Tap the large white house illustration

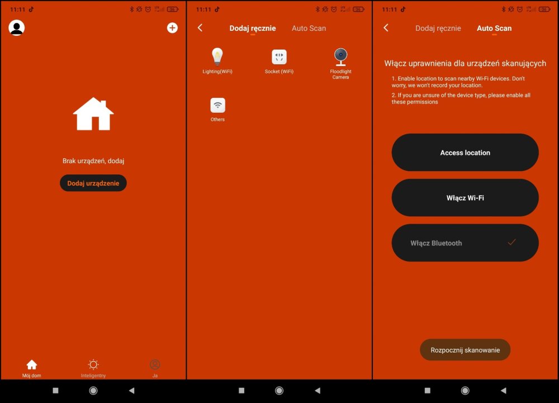93,114
